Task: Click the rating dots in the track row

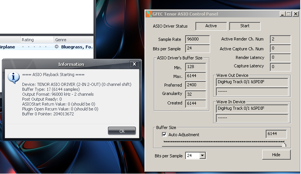Action: coord(34,47)
